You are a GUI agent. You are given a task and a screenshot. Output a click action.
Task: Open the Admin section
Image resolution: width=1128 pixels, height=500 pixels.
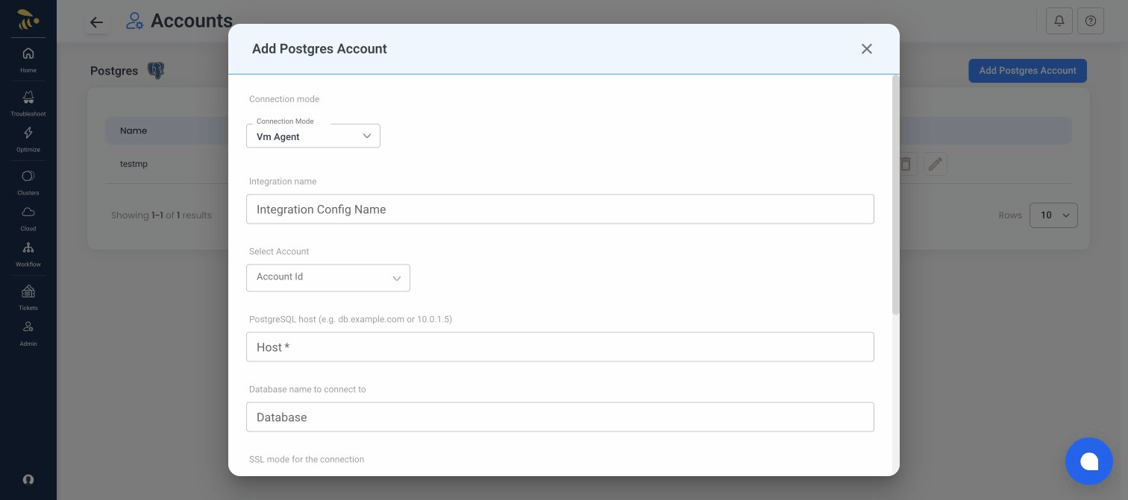point(28,331)
